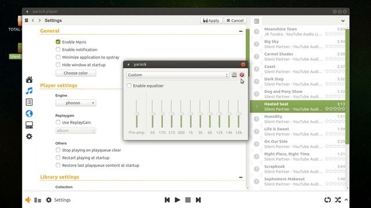Adjust the 60 Hz equalizer slider

coord(152,114)
